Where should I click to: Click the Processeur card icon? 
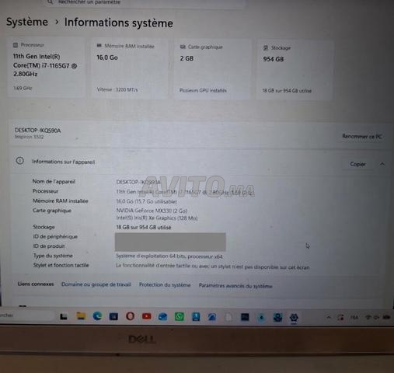pyautogui.click(x=16, y=45)
